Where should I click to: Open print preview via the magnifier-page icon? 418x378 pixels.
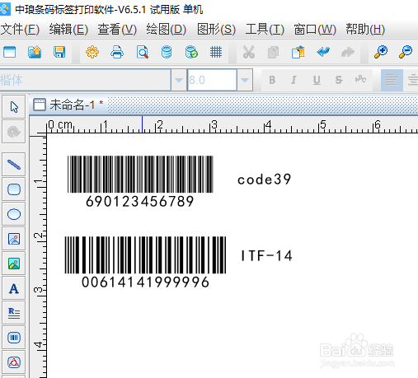click(x=142, y=52)
